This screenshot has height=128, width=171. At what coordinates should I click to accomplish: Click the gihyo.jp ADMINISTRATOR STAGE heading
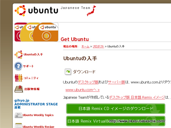(x=36, y=104)
